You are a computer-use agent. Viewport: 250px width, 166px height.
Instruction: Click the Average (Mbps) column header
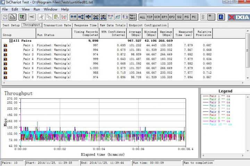(x=134, y=33)
